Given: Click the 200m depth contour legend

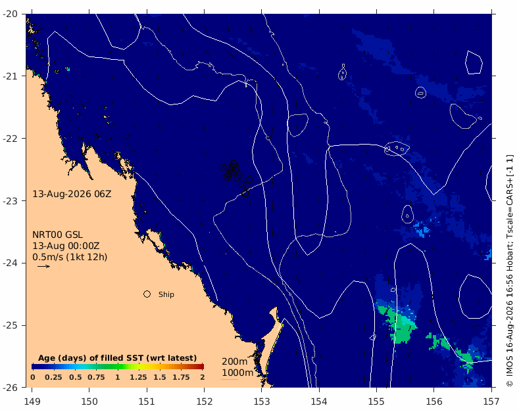Looking at the screenshot, I should (x=234, y=361).
